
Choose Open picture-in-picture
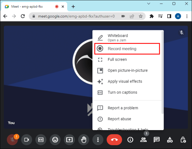coord(127,70)
